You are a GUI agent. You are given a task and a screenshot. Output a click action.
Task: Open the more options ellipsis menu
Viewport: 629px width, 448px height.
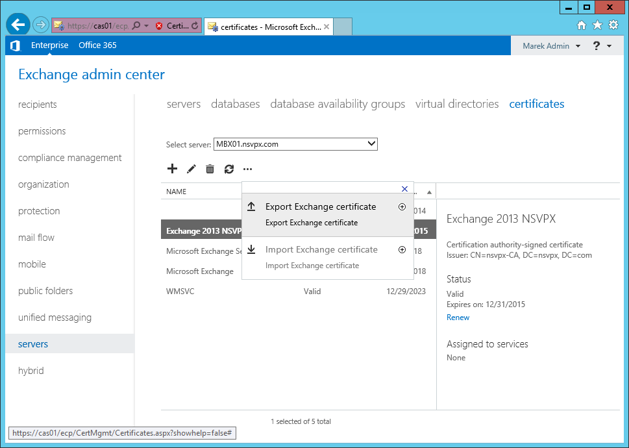[x=247, y=169]
